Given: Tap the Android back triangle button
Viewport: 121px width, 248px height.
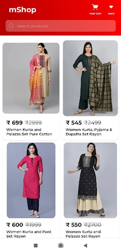Looking at the screenshot, I should click(85, 245).
